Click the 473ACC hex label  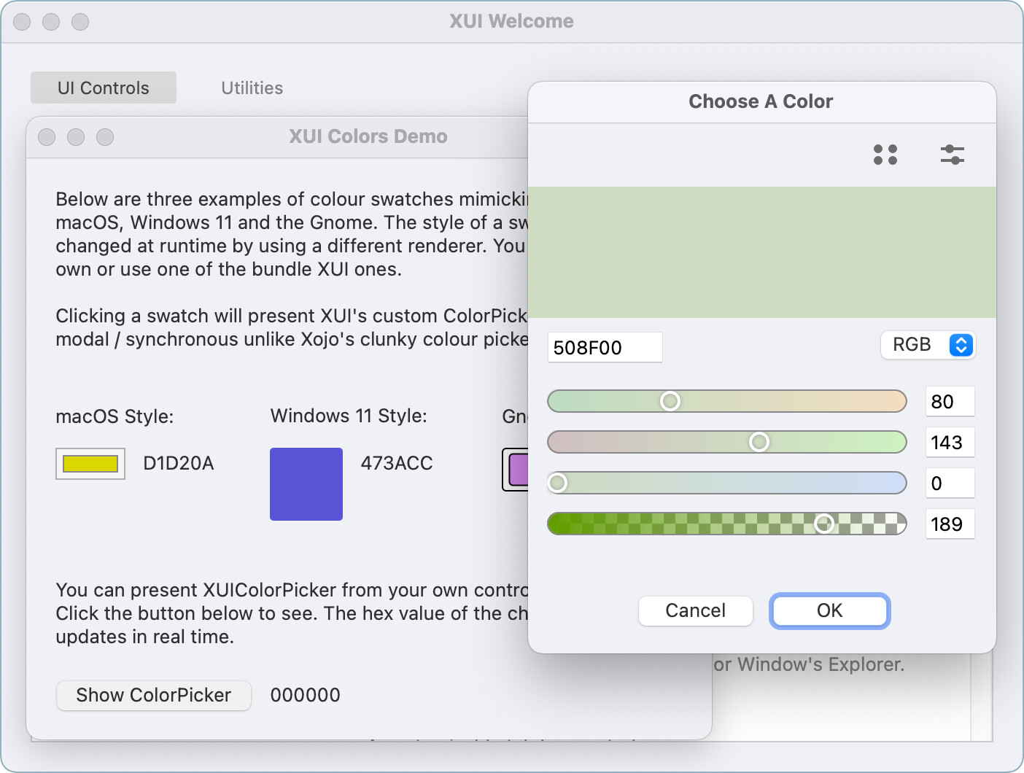pyautogui.click(x=397, y=463)
